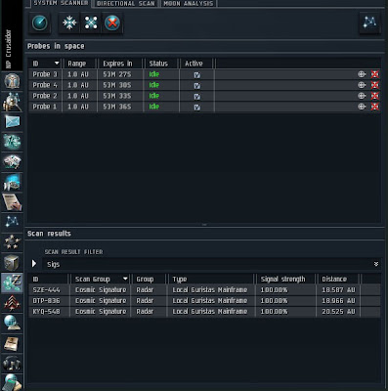The image size is (388, 391).
Task: Open the Mail envelope sidebar icon
Action: click(12, 122)
